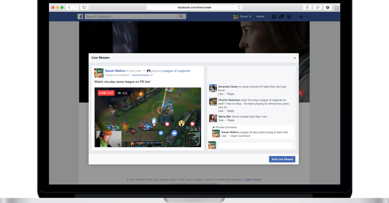Click the avatar beside the comment box
The height and width of the screenshot is (203, 389).
212,145
